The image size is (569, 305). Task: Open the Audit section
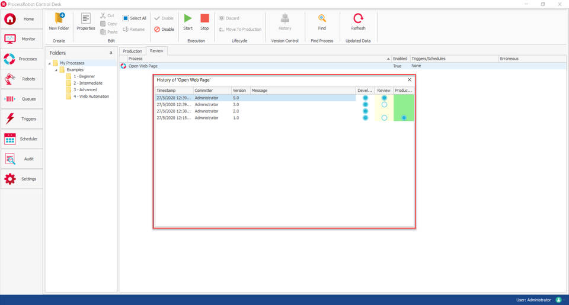tap(21, 159)
